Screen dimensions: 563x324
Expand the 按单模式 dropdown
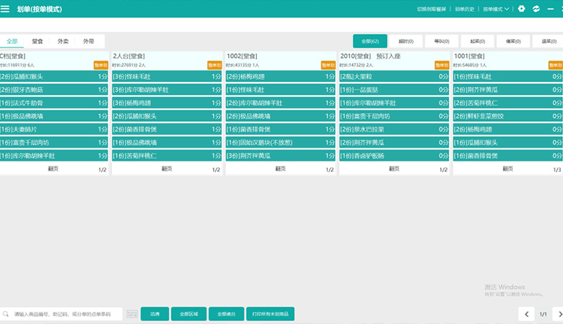(496, 9)
